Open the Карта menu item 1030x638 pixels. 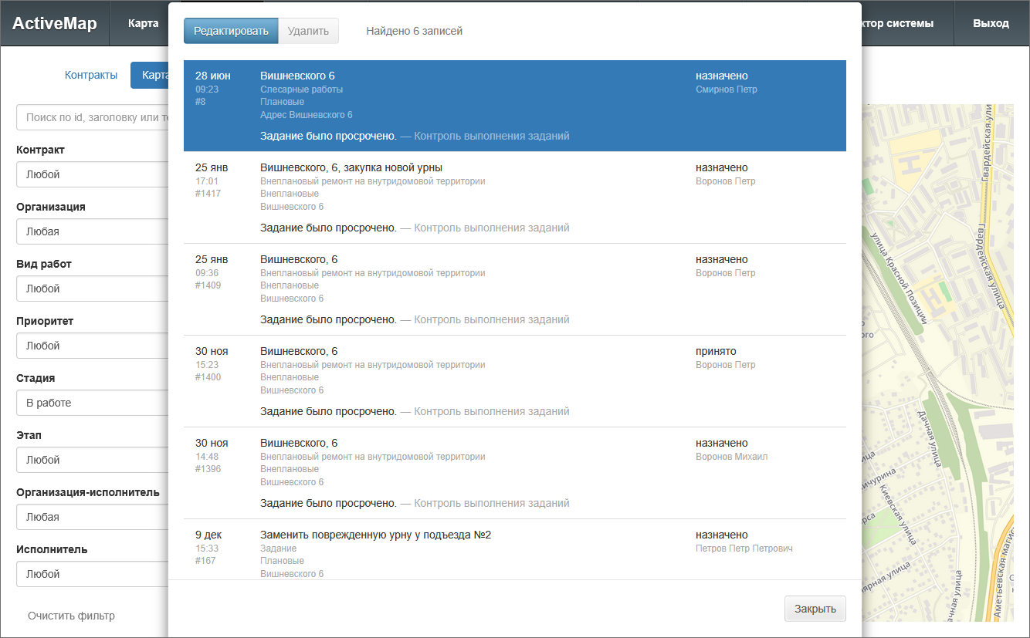click(x=143, y=23)
